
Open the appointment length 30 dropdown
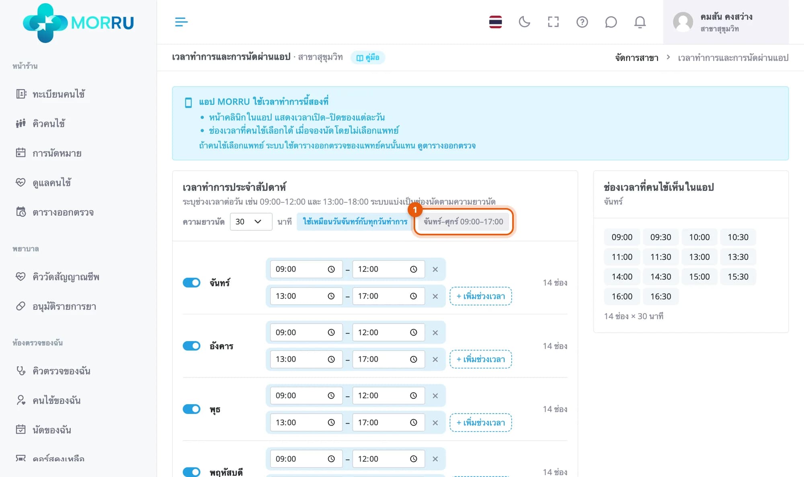pyautogui.click(x=251, y=222)
